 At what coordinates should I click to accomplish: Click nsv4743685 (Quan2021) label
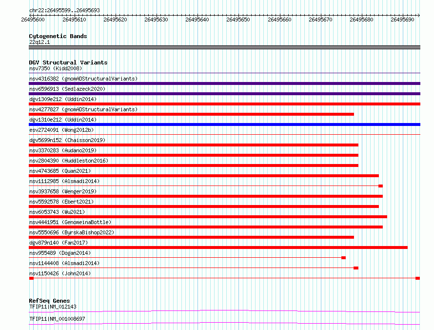click(60, 171)
